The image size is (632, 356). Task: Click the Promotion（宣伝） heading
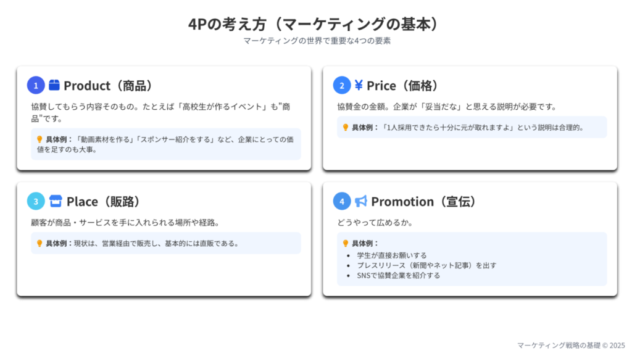tap(423, 201)
